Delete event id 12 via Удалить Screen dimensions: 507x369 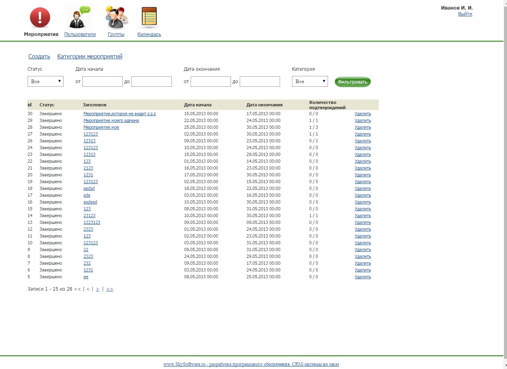point(363,229)
